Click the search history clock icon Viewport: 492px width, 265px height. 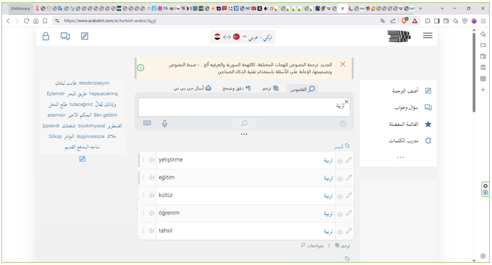pos(343,124)
